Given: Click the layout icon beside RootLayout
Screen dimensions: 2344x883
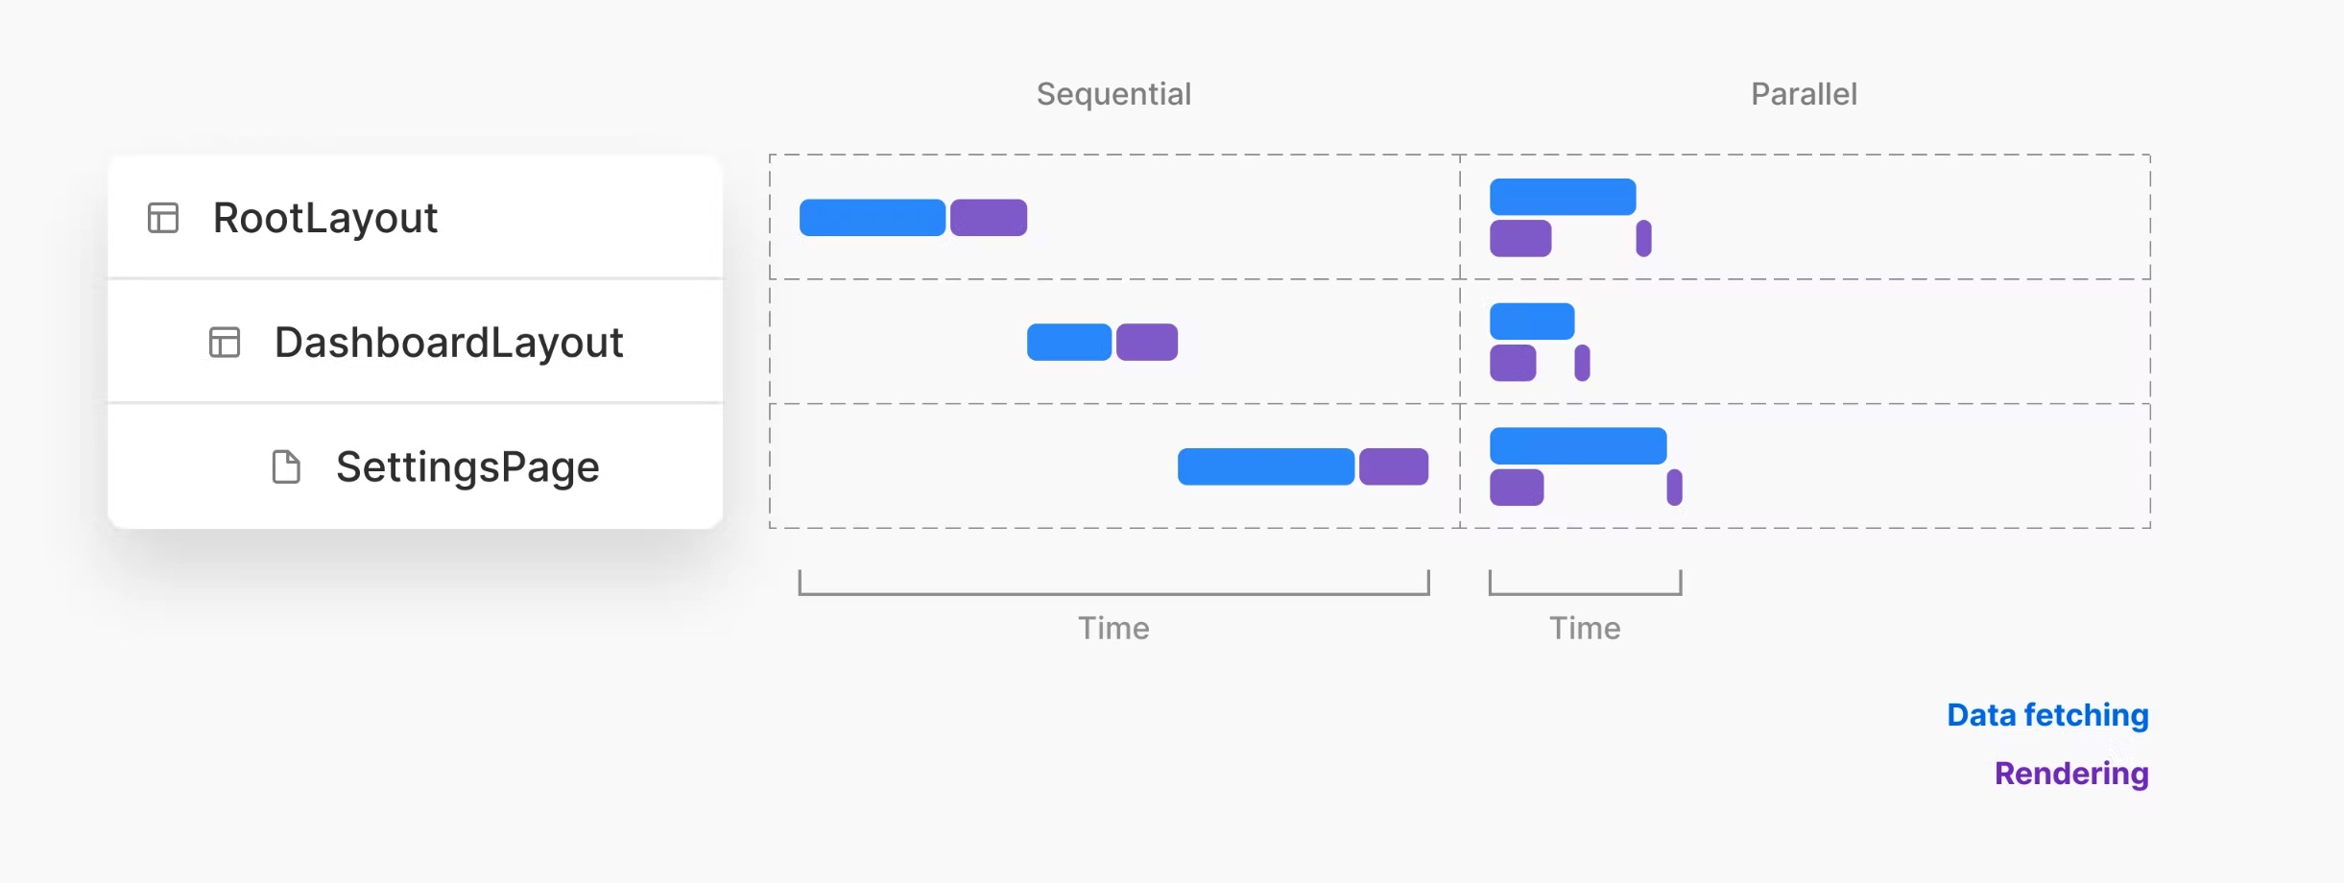Looking at the screenshot, I should click(x=163, y=218).
